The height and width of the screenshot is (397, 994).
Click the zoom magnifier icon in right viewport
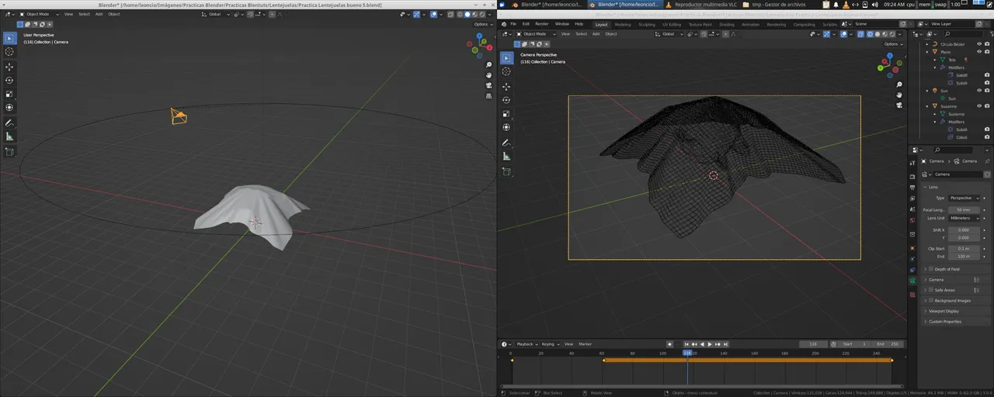(898, 85)
